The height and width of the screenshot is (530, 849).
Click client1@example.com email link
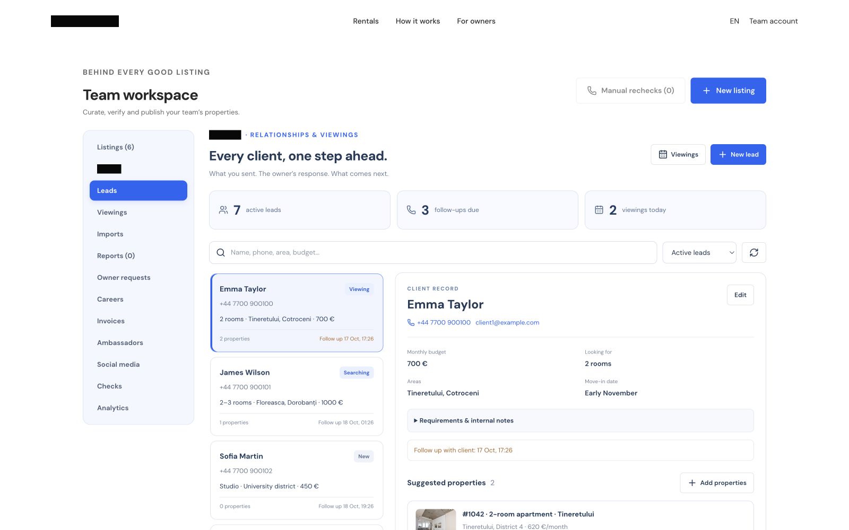click(507, 322)
